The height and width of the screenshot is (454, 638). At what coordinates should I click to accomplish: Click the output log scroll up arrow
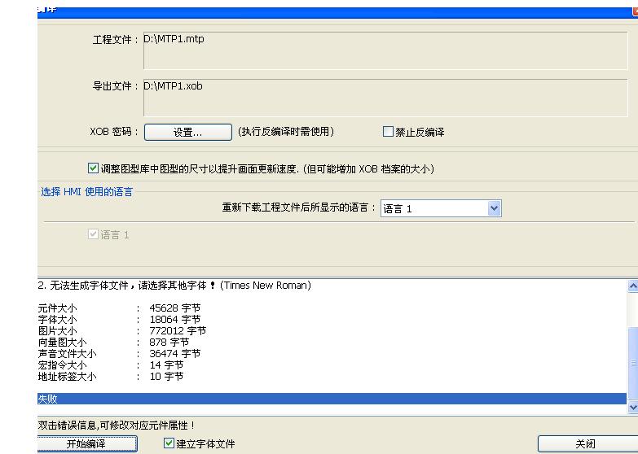[x=632, y=286]
